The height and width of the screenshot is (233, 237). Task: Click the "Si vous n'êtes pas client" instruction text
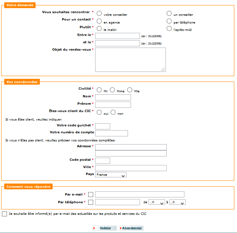(60, 140)
